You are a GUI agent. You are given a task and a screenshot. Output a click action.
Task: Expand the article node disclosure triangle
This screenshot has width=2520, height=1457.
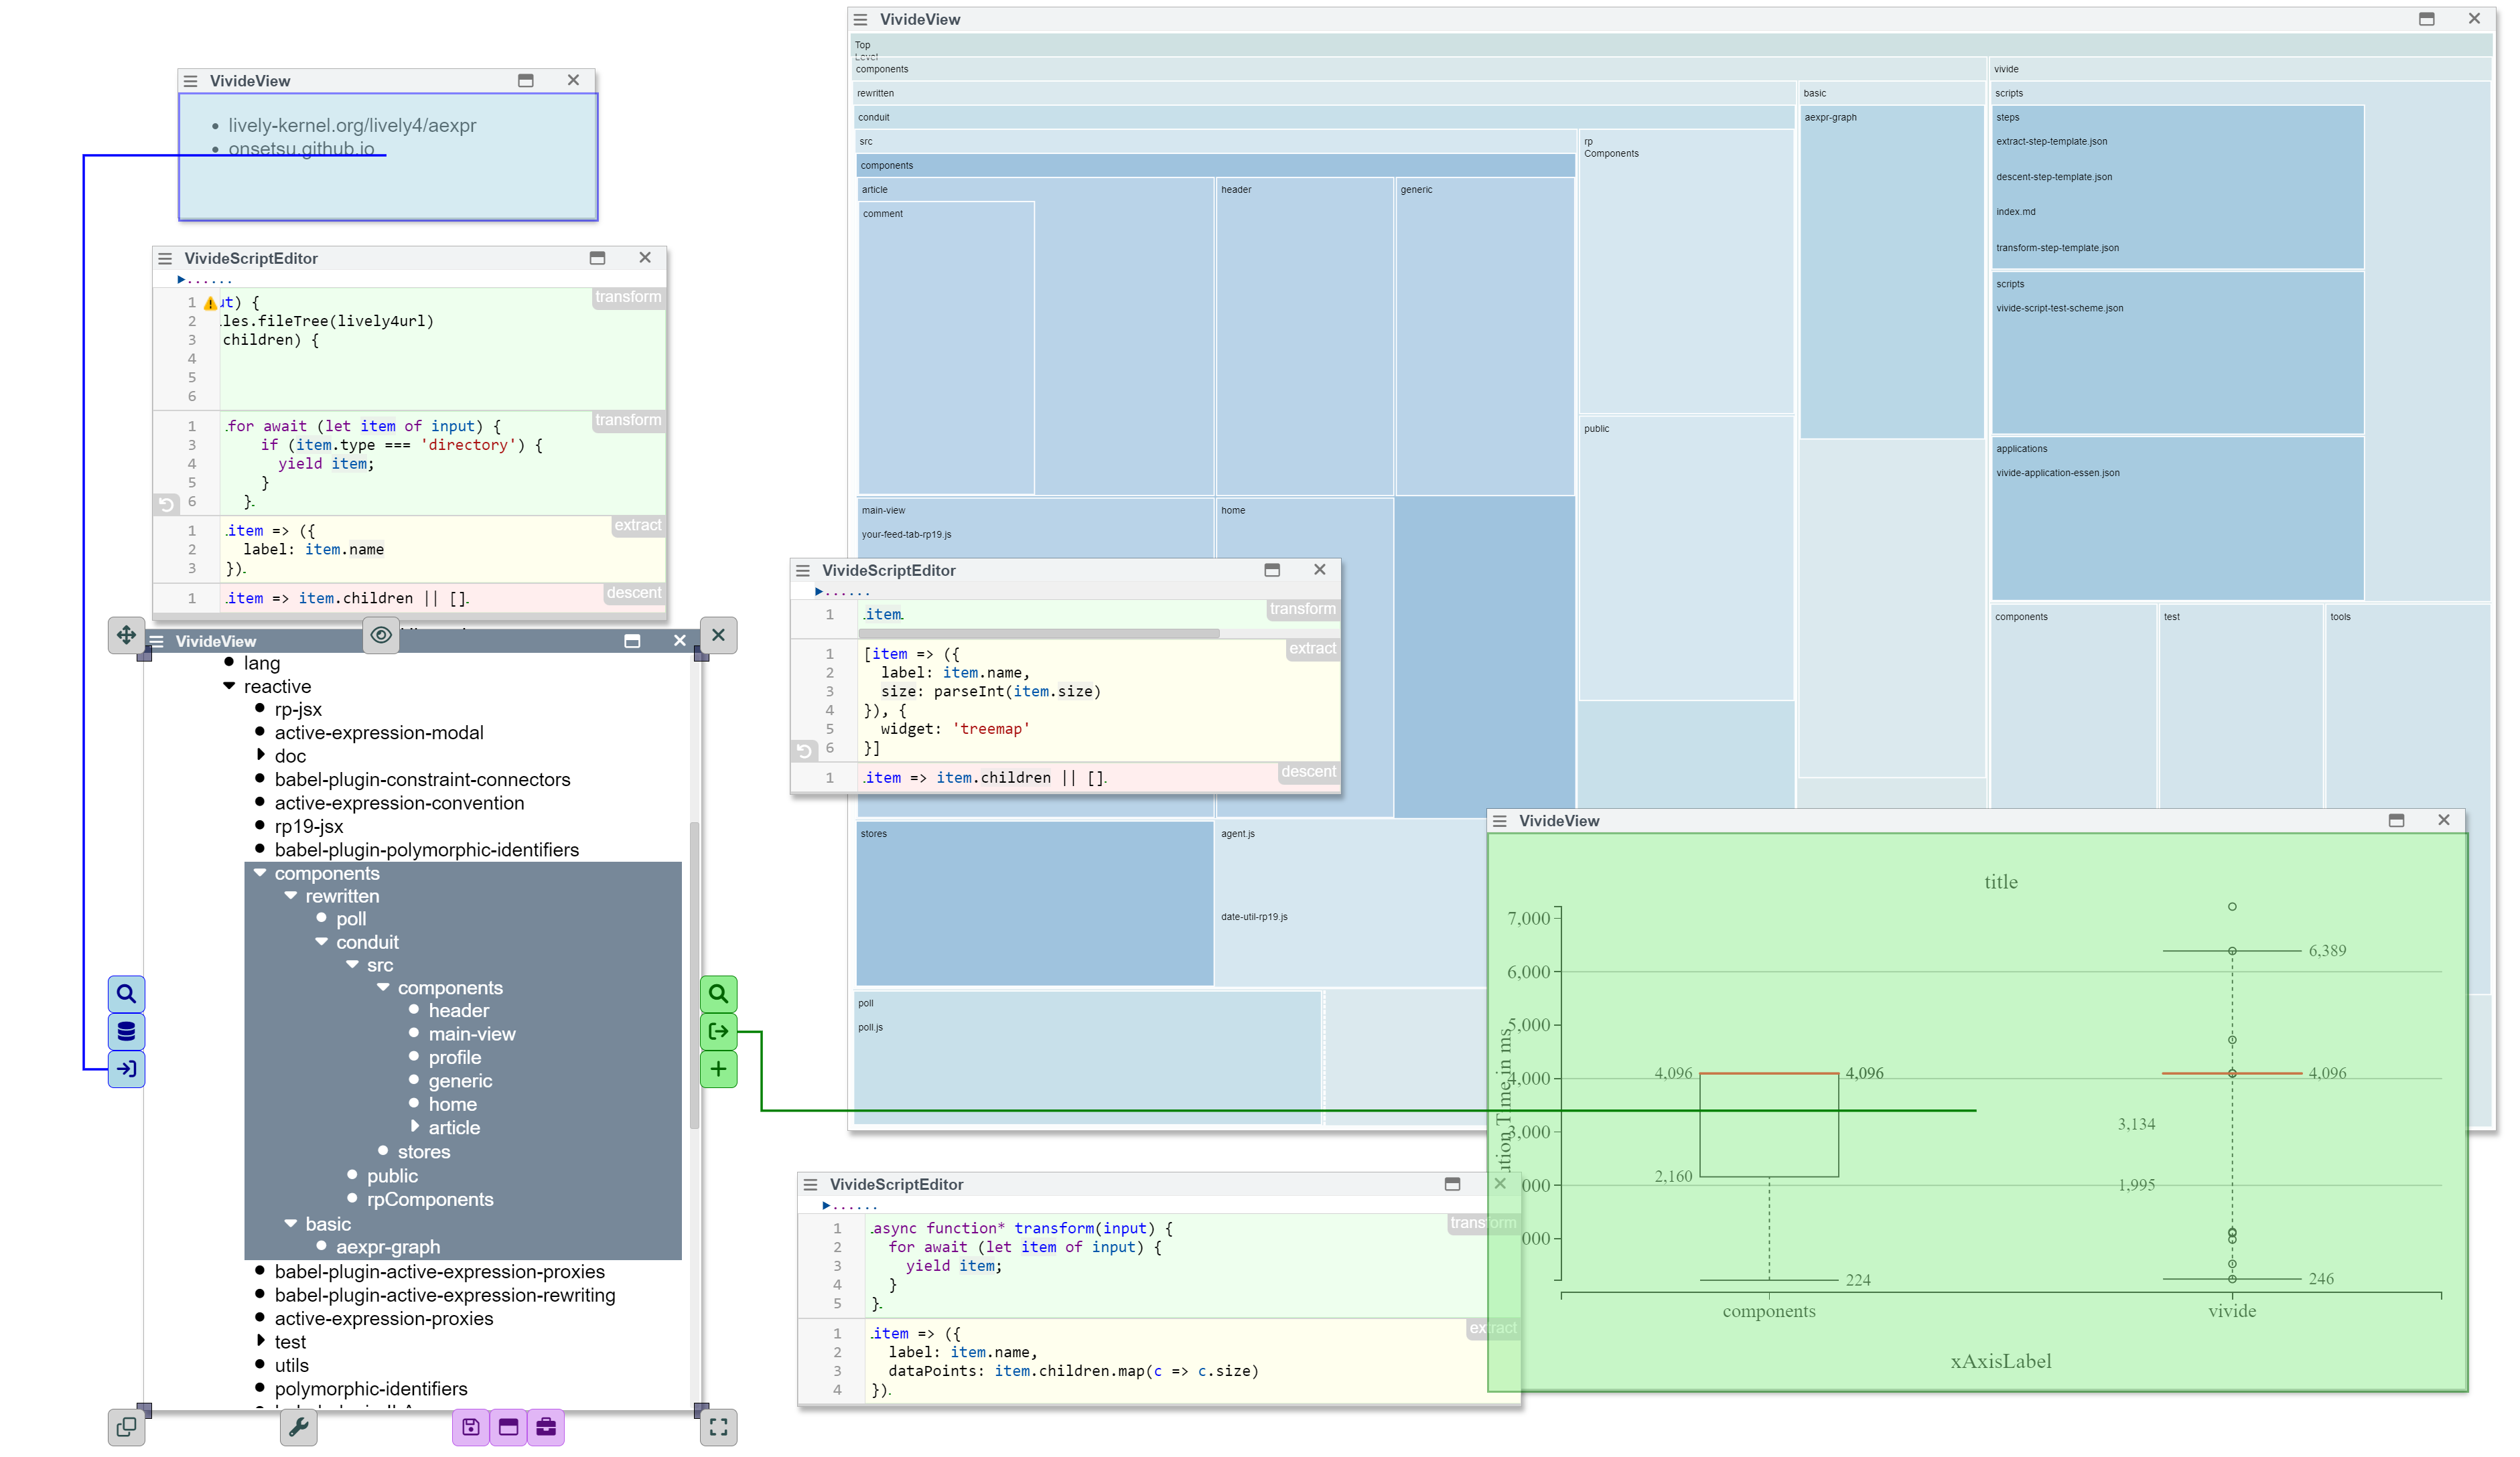pyautogui.click(x=415, y=1126)
